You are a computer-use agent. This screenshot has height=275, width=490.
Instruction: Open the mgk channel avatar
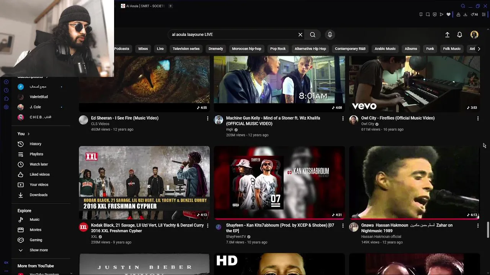coord(219,120)
